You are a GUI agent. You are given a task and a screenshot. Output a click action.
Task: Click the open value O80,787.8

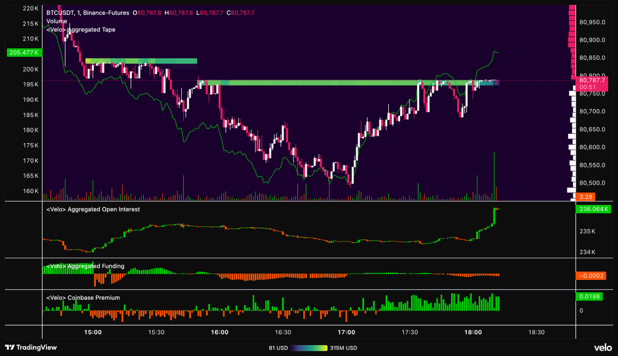tap(148, 12)
